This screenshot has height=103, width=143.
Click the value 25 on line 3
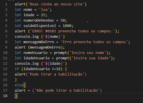[43, 15]
